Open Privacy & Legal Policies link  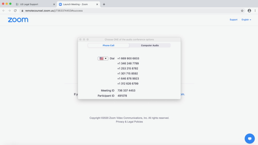[x=129, y=122]
